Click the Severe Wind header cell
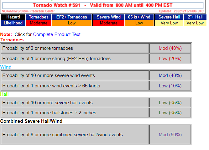This screenshot has height=150, width=209. 109,17
